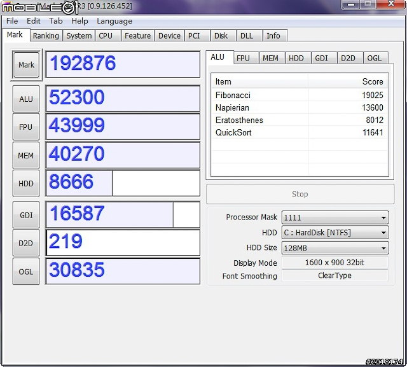Start the MEM benchmark button
Screen dimensions: 407x367
[x=26, y=156]
